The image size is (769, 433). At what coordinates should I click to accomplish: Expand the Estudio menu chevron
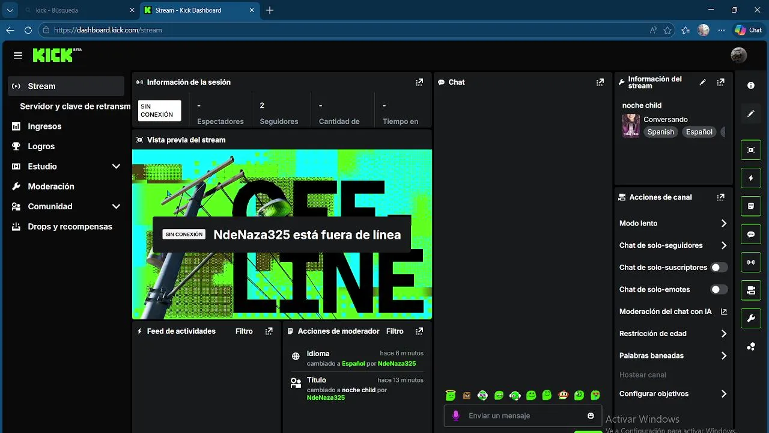pos(116,167)
